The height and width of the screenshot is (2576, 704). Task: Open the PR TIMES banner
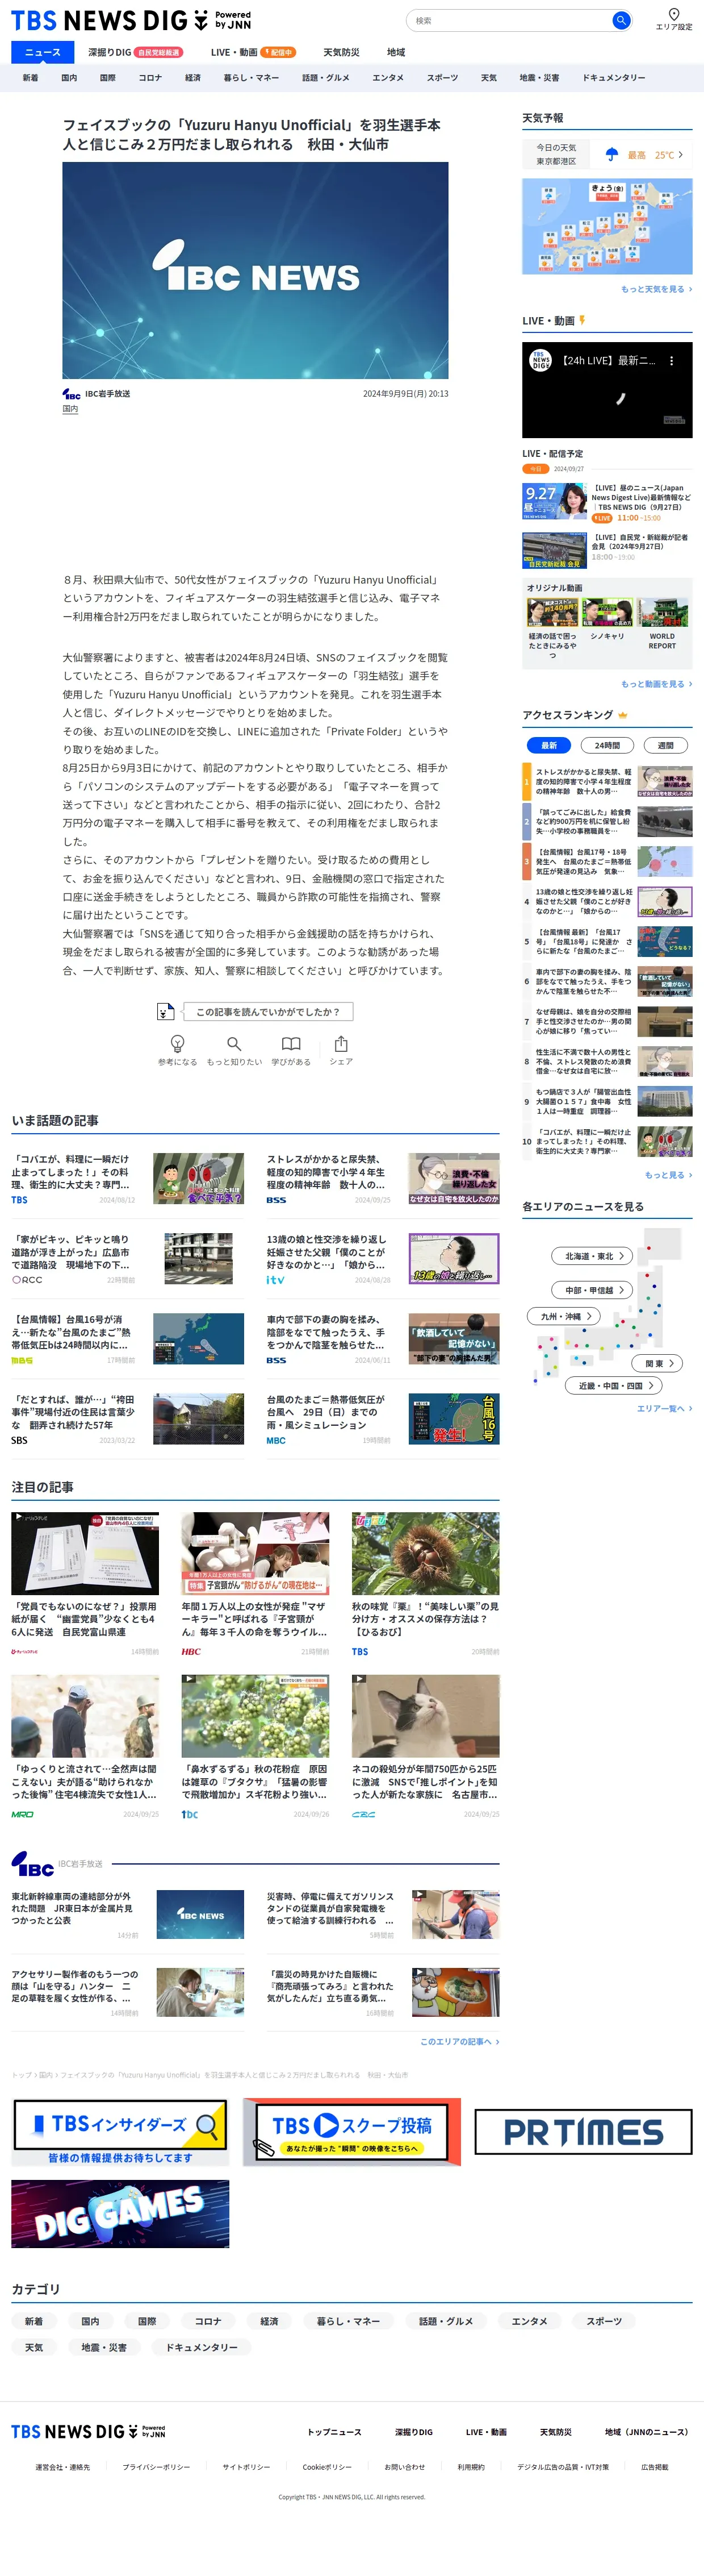click(582, 2131)
